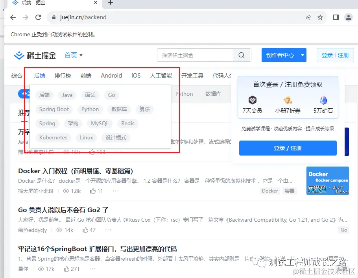The image size is (358, 278).
Task: Click the 5万矿石 gem icon
Action: tap(323, 100)
